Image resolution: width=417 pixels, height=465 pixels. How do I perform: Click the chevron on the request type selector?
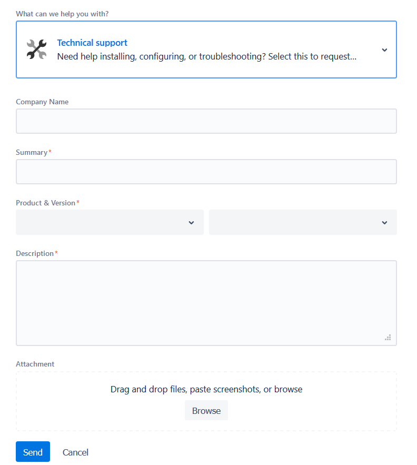(384, 49)
